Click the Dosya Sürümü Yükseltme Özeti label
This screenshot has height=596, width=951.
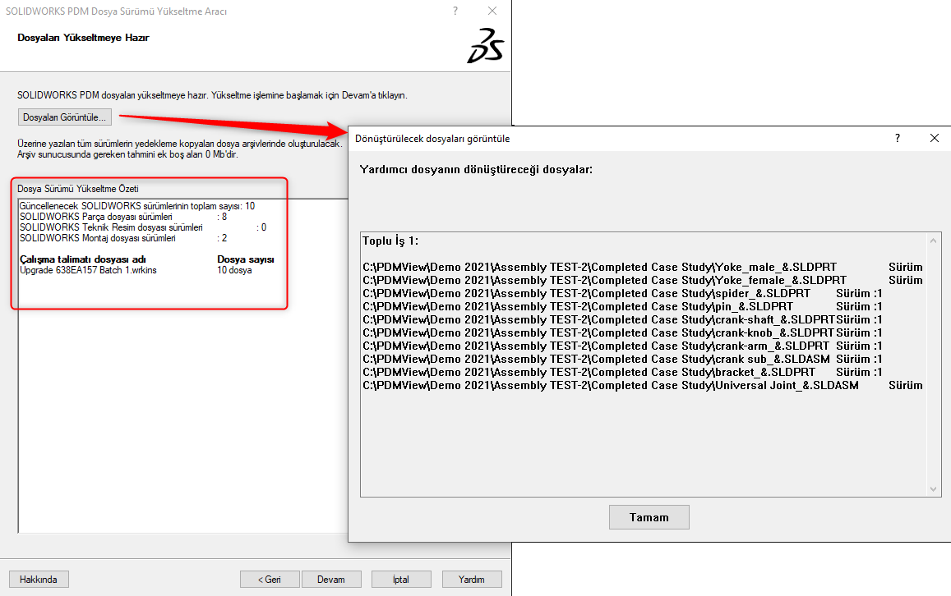pos(77,189)
